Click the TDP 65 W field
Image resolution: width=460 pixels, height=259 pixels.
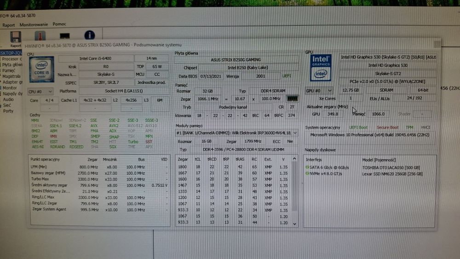click(157, 67)
